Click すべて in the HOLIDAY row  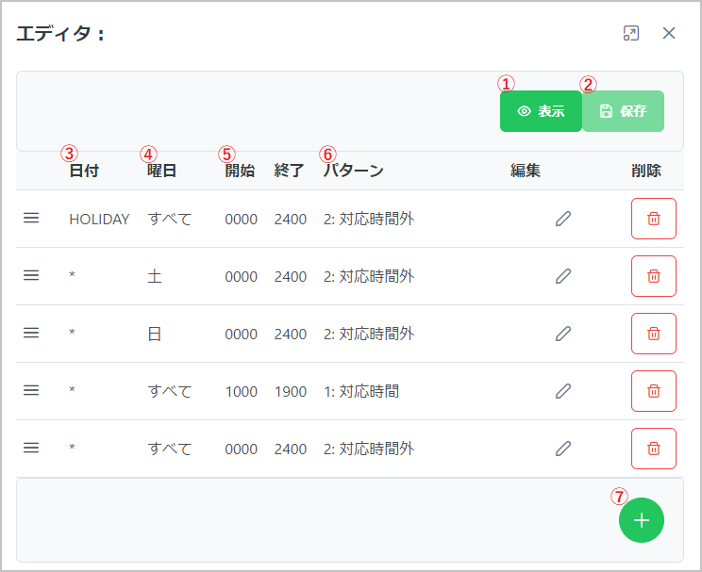tap(170, 220)
